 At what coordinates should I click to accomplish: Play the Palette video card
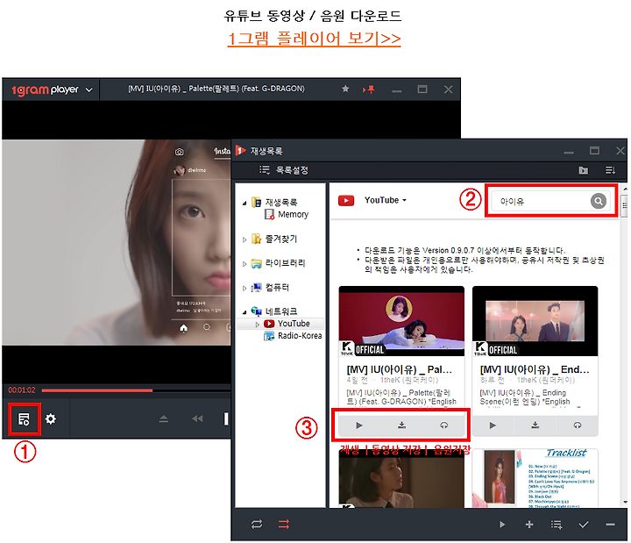point(359,425)
